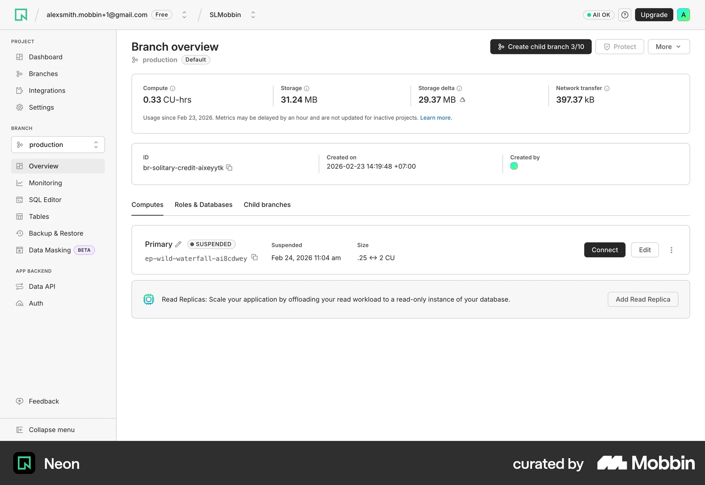The height and width of the screenshot is (485, 705).
Task: Click the Free plan badge
Action: pos(162,15)
